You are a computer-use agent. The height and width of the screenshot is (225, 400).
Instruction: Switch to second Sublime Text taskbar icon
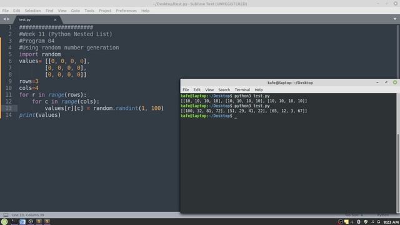pyautogui.click(x=47, y=222)
